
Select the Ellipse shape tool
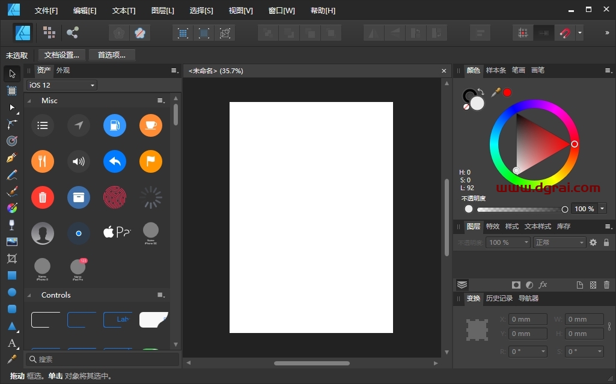coord(12,292)
